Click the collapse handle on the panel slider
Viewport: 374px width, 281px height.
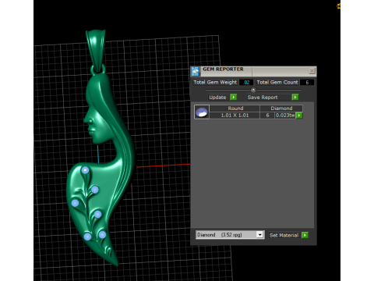[253, 90]
